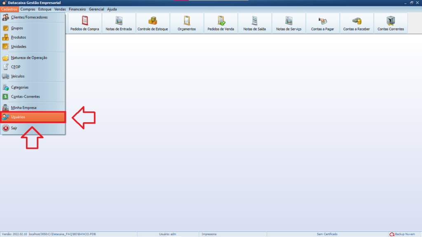This screenshot has width=422, height=237.
Task: Click Sem Certificado status text
Action: 327,234
